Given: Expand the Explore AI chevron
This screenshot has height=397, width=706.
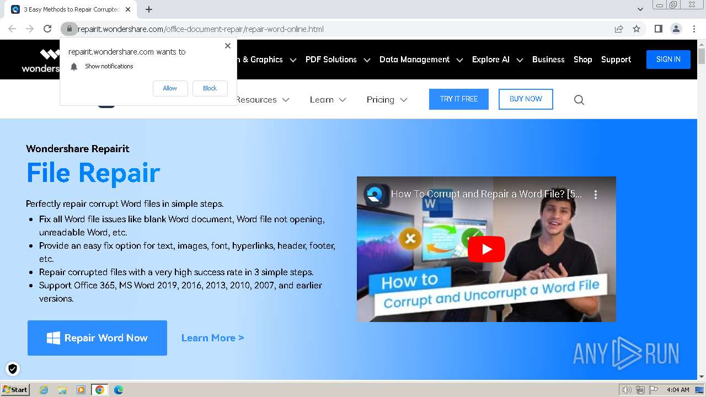Looking at the screenshot, I should [x=520, y=60].
